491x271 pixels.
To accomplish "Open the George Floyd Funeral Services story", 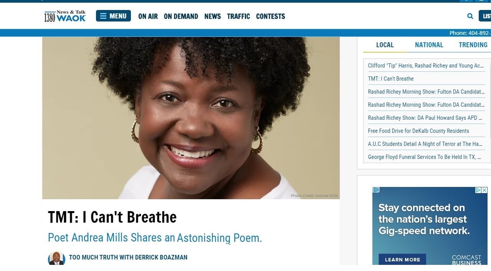I will [425, 157].
